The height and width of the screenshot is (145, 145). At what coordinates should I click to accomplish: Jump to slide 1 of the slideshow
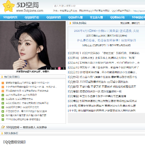[46, 68]
